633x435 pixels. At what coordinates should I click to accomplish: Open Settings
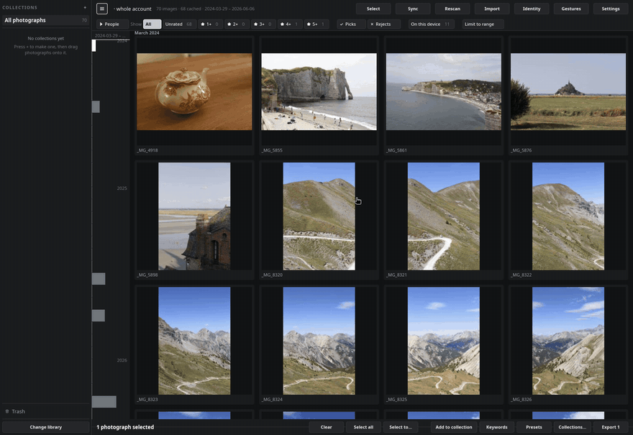click(611, 9)
